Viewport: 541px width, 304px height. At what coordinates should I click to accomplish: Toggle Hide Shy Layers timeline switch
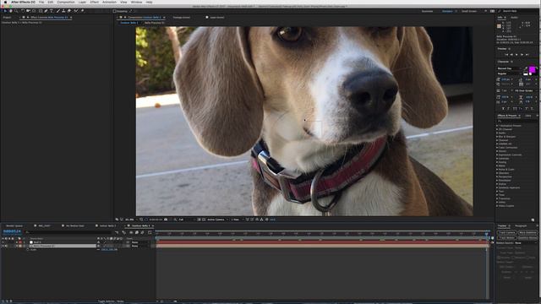[131, 232]
